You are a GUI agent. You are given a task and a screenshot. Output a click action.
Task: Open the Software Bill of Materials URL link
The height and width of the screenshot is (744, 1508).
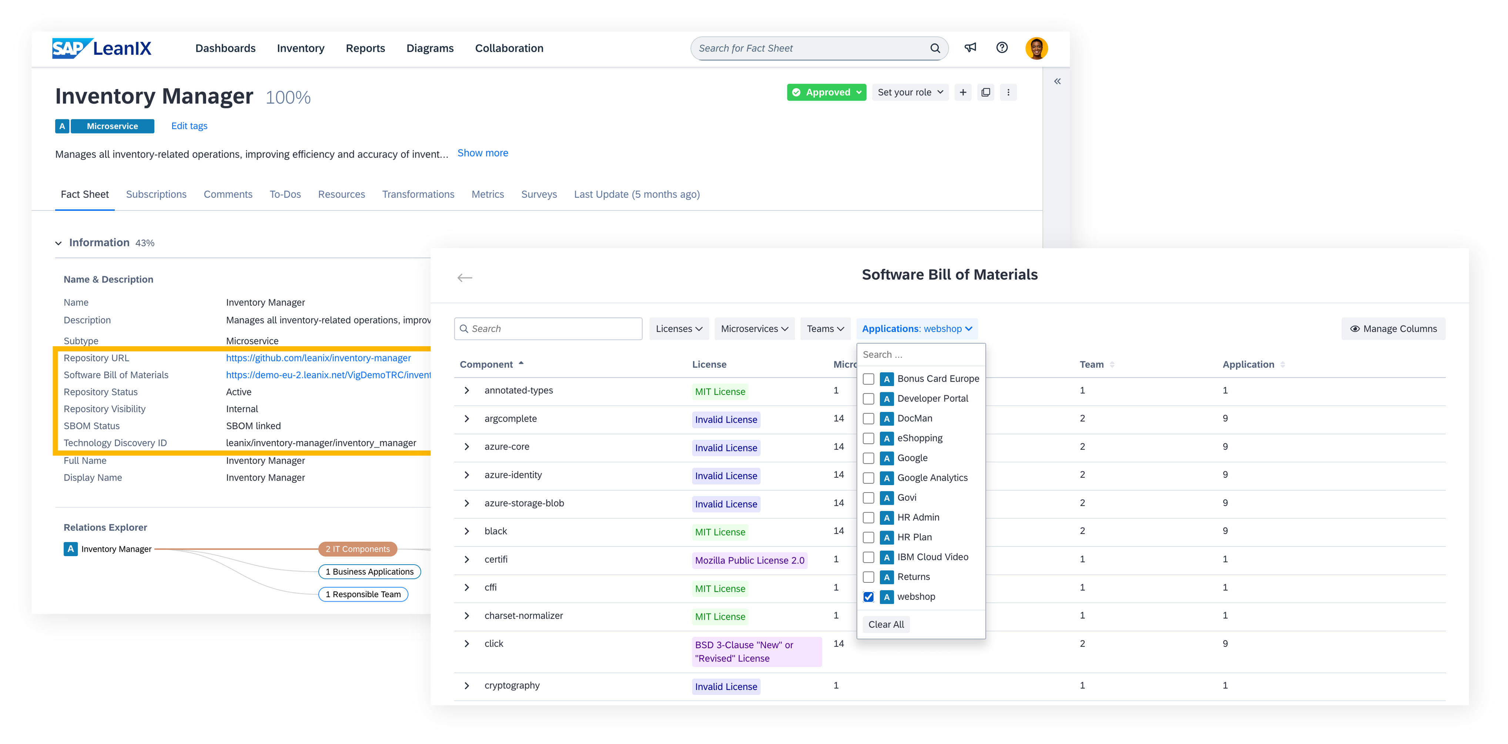click(x=328, y=375)
